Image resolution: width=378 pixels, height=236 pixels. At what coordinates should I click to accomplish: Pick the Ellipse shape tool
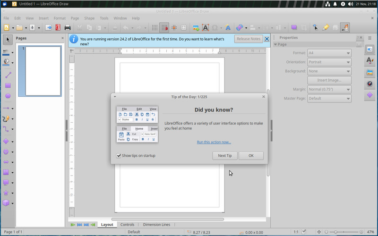[8, 96]
